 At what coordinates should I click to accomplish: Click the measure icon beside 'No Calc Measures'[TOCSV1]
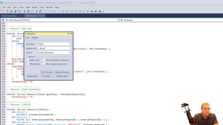[3, 20]
